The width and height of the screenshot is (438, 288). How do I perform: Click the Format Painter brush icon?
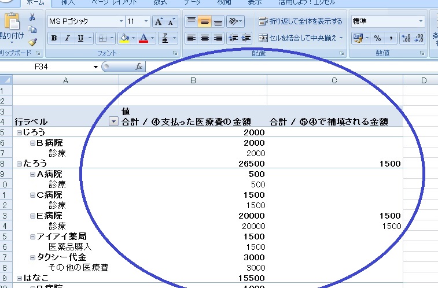pyautogui.click(x=32, y=42)
